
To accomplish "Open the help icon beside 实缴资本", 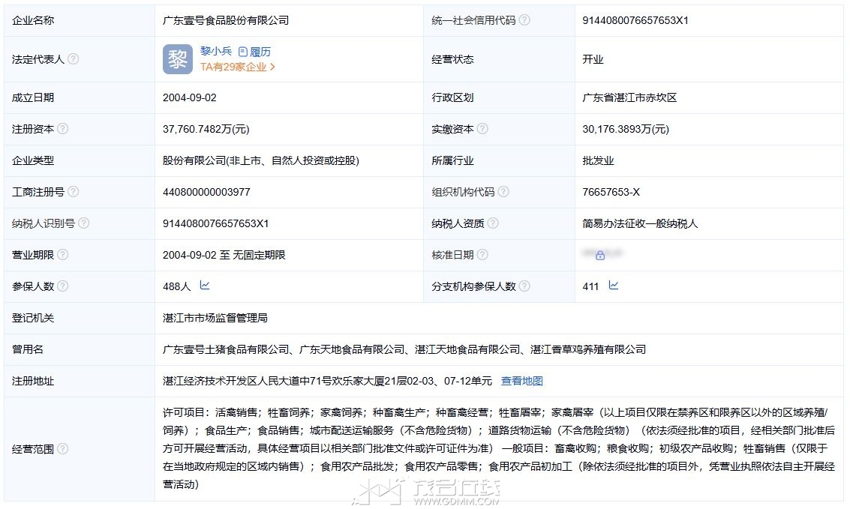I will point(482,129).
